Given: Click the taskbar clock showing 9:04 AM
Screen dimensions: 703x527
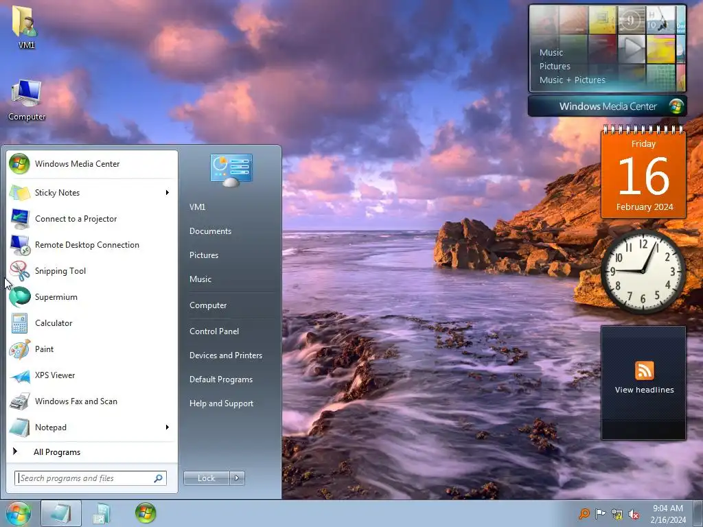Looking at the screenshot, I should point(668,514).
